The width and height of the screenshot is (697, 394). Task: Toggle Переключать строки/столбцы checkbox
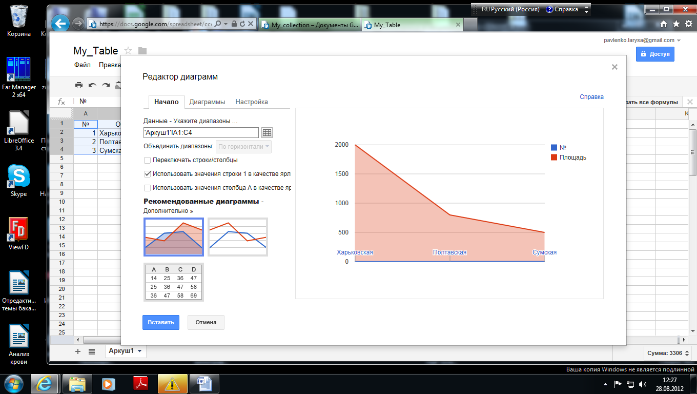pyautogui.click(x=148, y=160)
